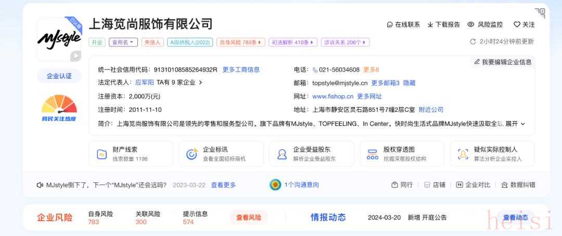Expand the 曾用名 dropdown
Image resolution: width=562 pixels, height=236 pixels.
point(123,42)
